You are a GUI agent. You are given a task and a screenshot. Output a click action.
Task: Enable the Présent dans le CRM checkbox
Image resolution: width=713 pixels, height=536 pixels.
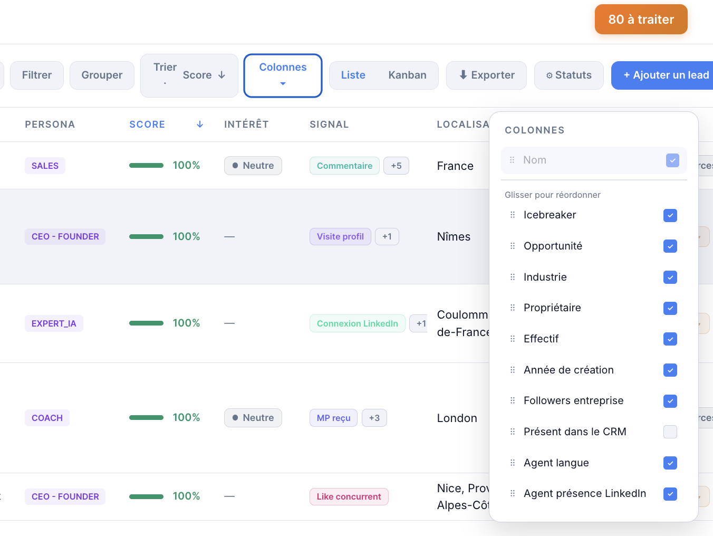click(x=670, y=432)
